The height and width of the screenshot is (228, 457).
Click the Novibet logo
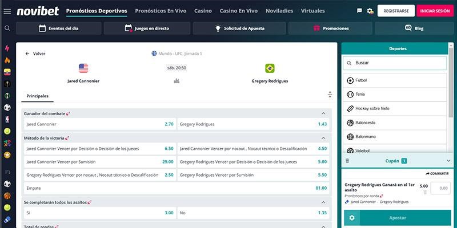click(38, 11)
